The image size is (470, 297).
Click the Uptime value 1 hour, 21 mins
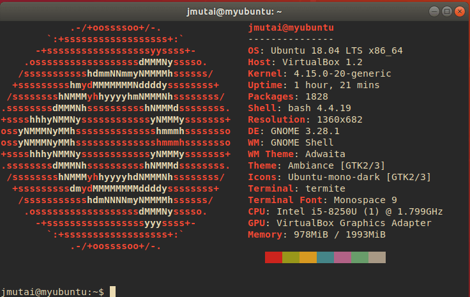coord(337,85)
